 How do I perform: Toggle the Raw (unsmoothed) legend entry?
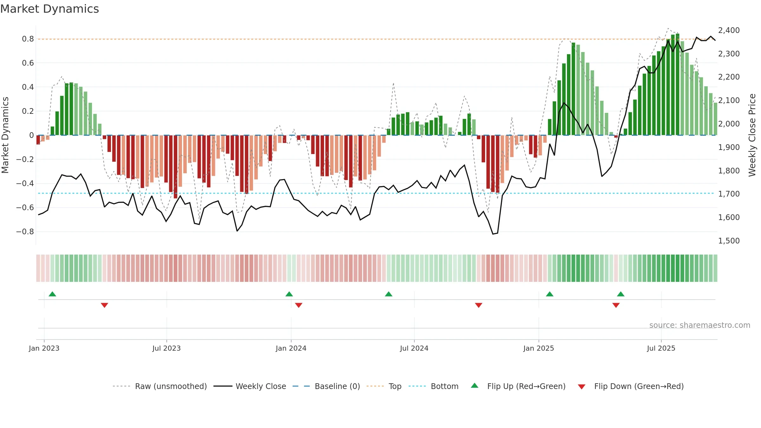click(x=160, y=386)
